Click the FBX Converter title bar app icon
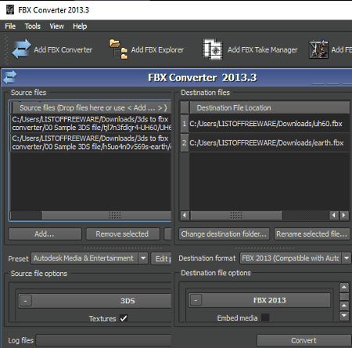 [10, 10]
